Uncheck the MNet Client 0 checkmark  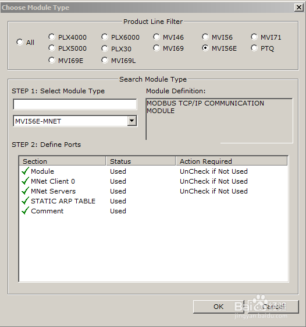tap(25, 181)
